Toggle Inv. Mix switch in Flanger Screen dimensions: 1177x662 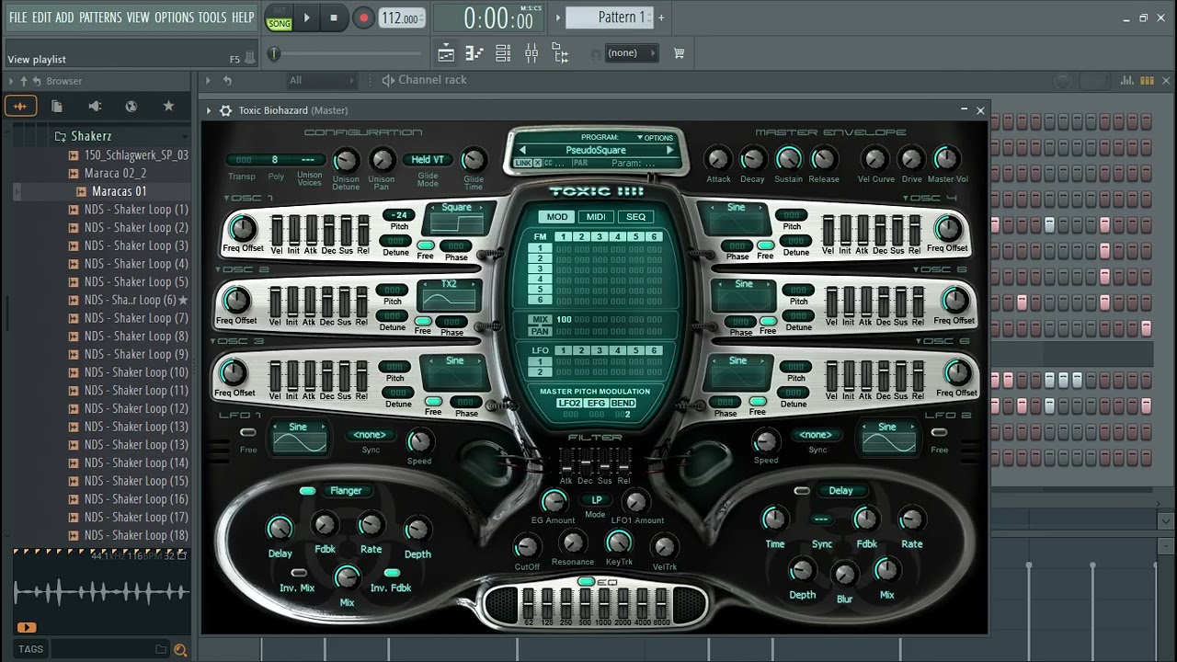pos(299,573)
